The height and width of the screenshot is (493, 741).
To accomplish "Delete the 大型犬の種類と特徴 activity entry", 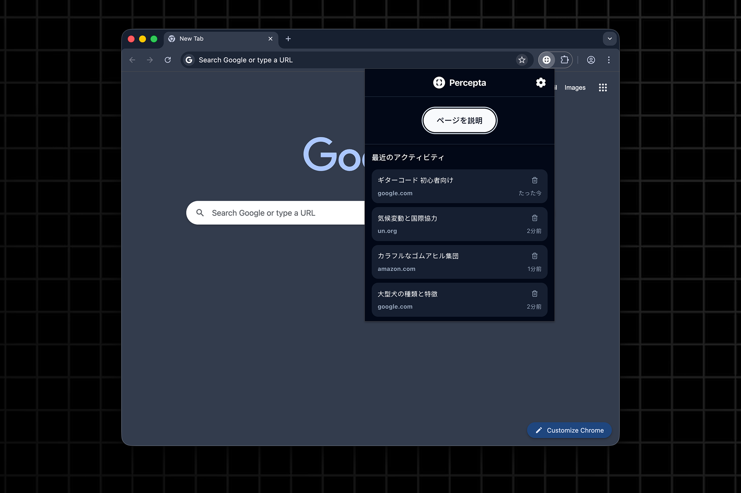I will point(535,294).
